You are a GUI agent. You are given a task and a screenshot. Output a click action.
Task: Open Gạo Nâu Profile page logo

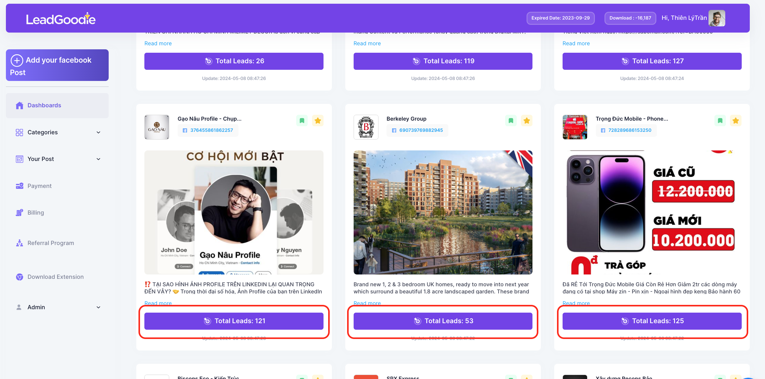tap(157, 127)
